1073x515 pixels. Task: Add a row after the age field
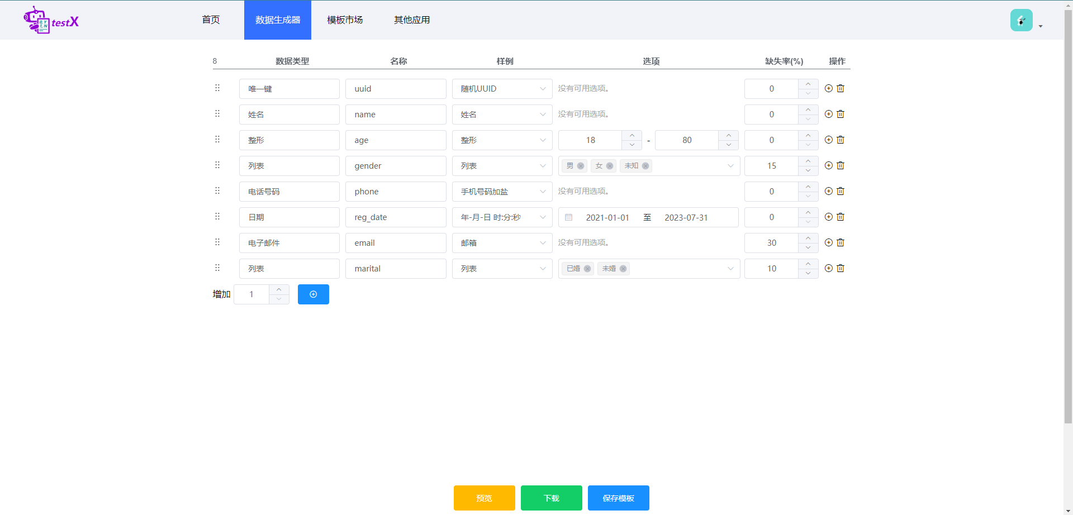pyautogui.click(x=828, y=140)
